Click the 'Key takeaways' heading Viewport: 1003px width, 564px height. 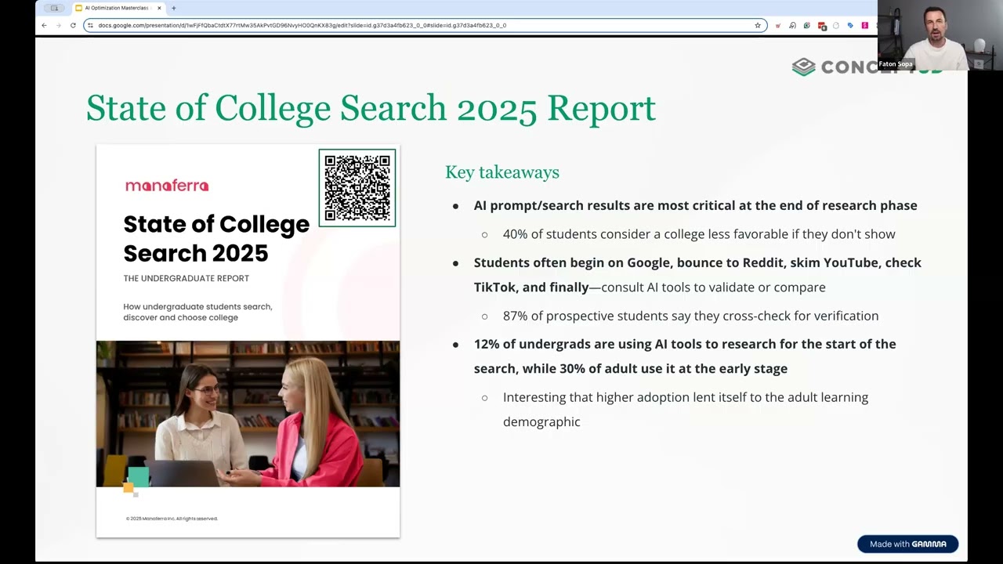coord(502,172)
